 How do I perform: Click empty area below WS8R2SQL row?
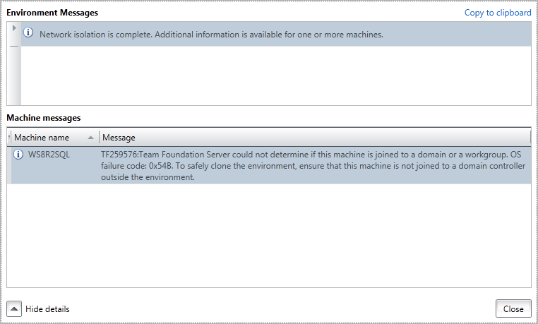tap(268, 233)
